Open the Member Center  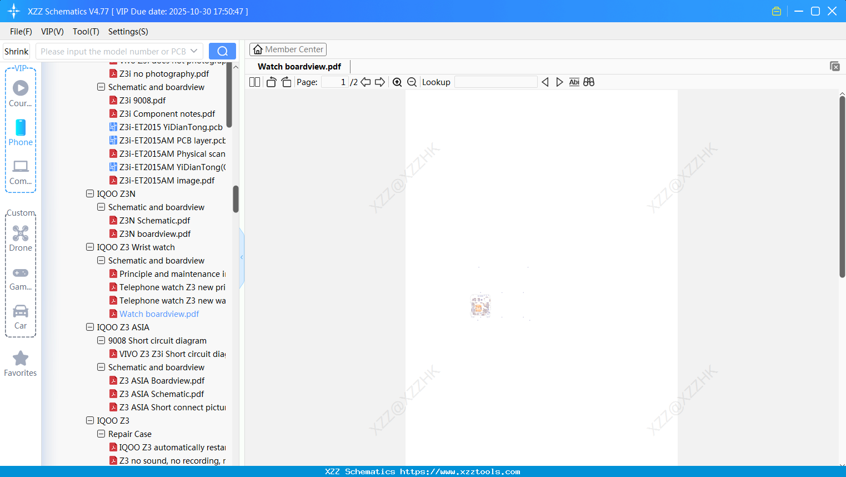(x=288, y=49)
